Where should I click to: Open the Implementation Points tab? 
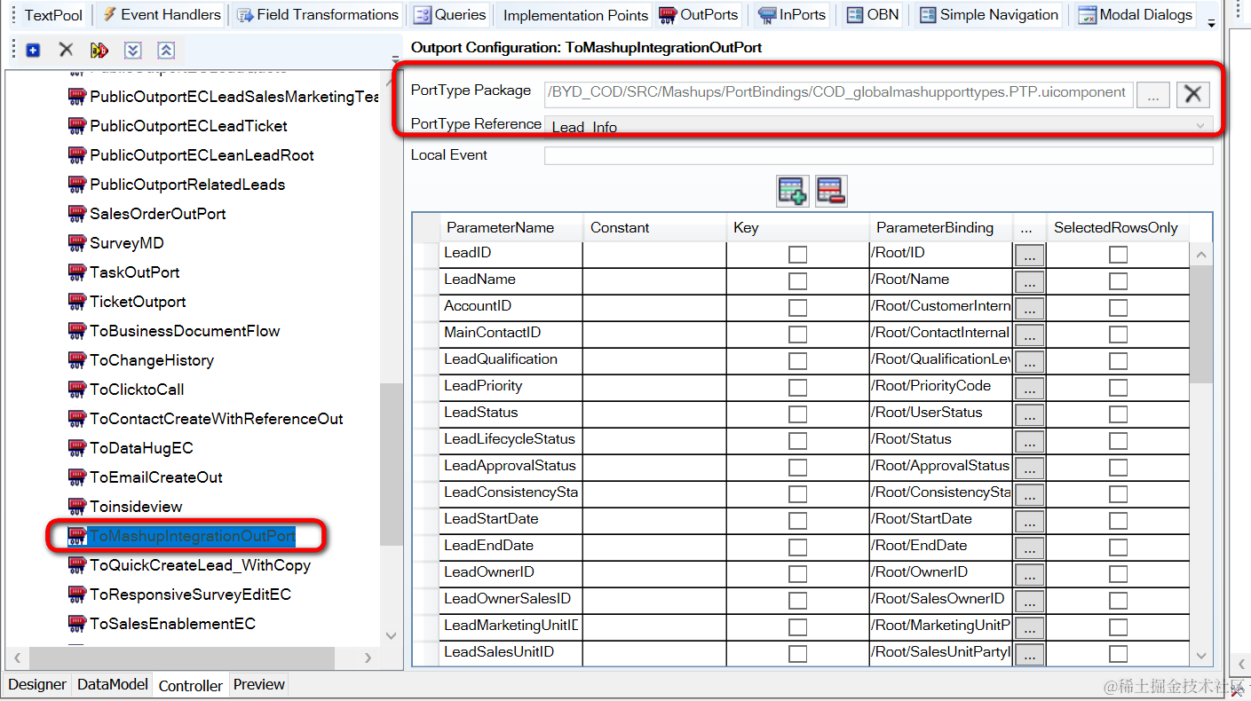click(575, 15)
